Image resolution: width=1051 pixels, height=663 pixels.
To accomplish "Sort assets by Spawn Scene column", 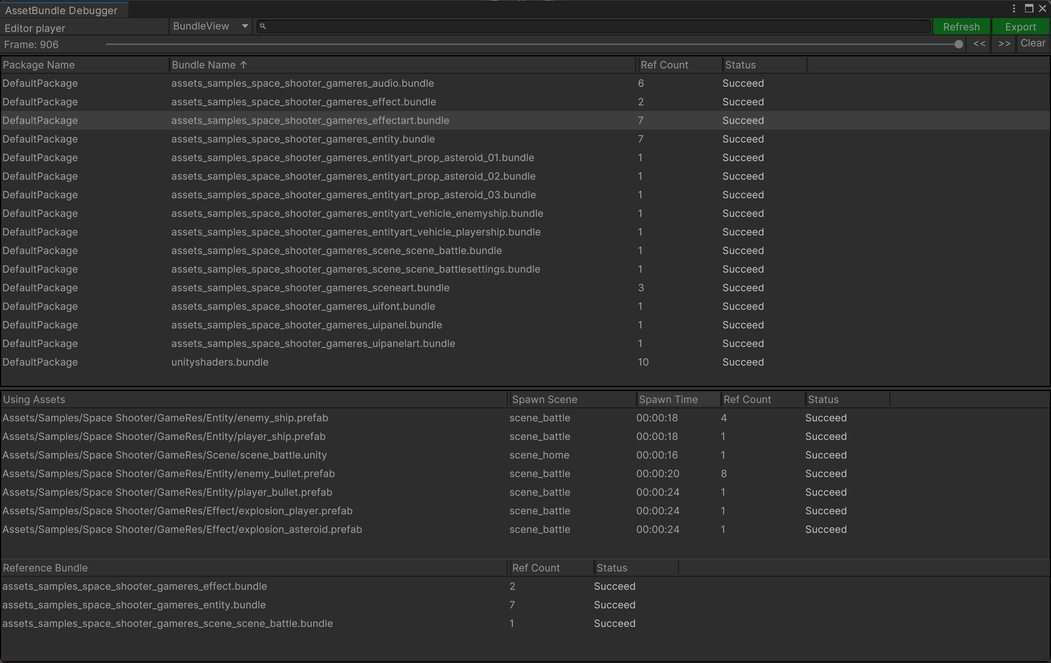I will [573, 399].
